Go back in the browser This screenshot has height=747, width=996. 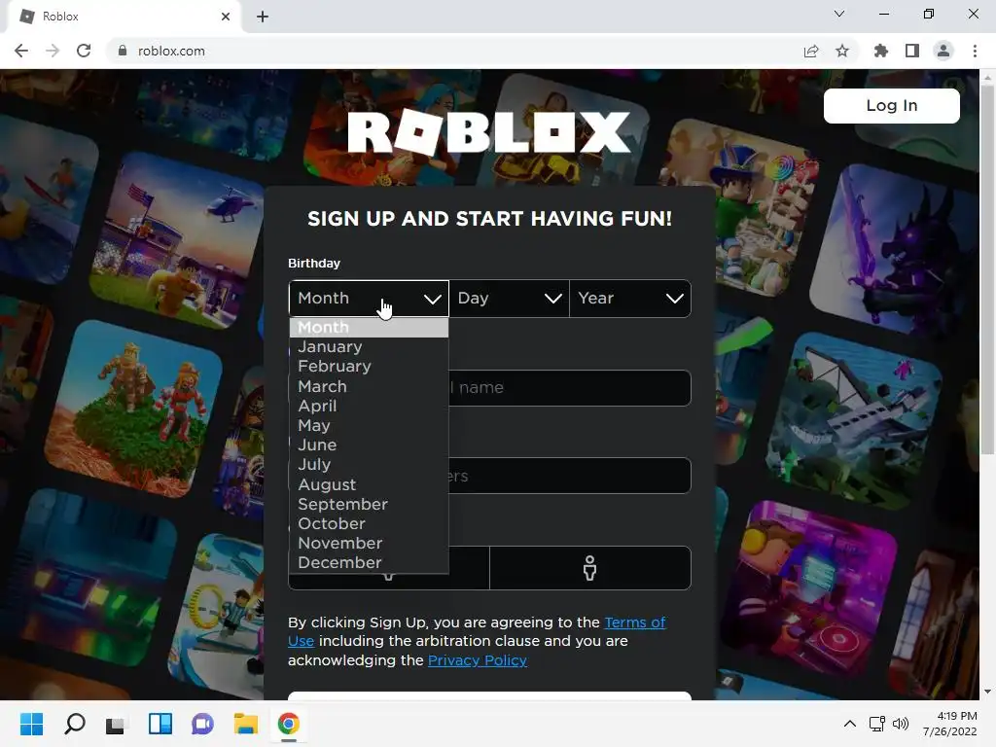(21, 51)
